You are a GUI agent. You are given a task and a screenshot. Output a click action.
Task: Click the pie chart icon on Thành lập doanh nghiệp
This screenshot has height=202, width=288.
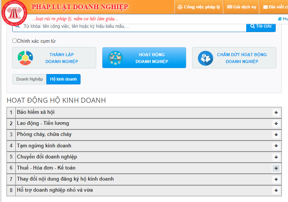(x=25, y=58)
